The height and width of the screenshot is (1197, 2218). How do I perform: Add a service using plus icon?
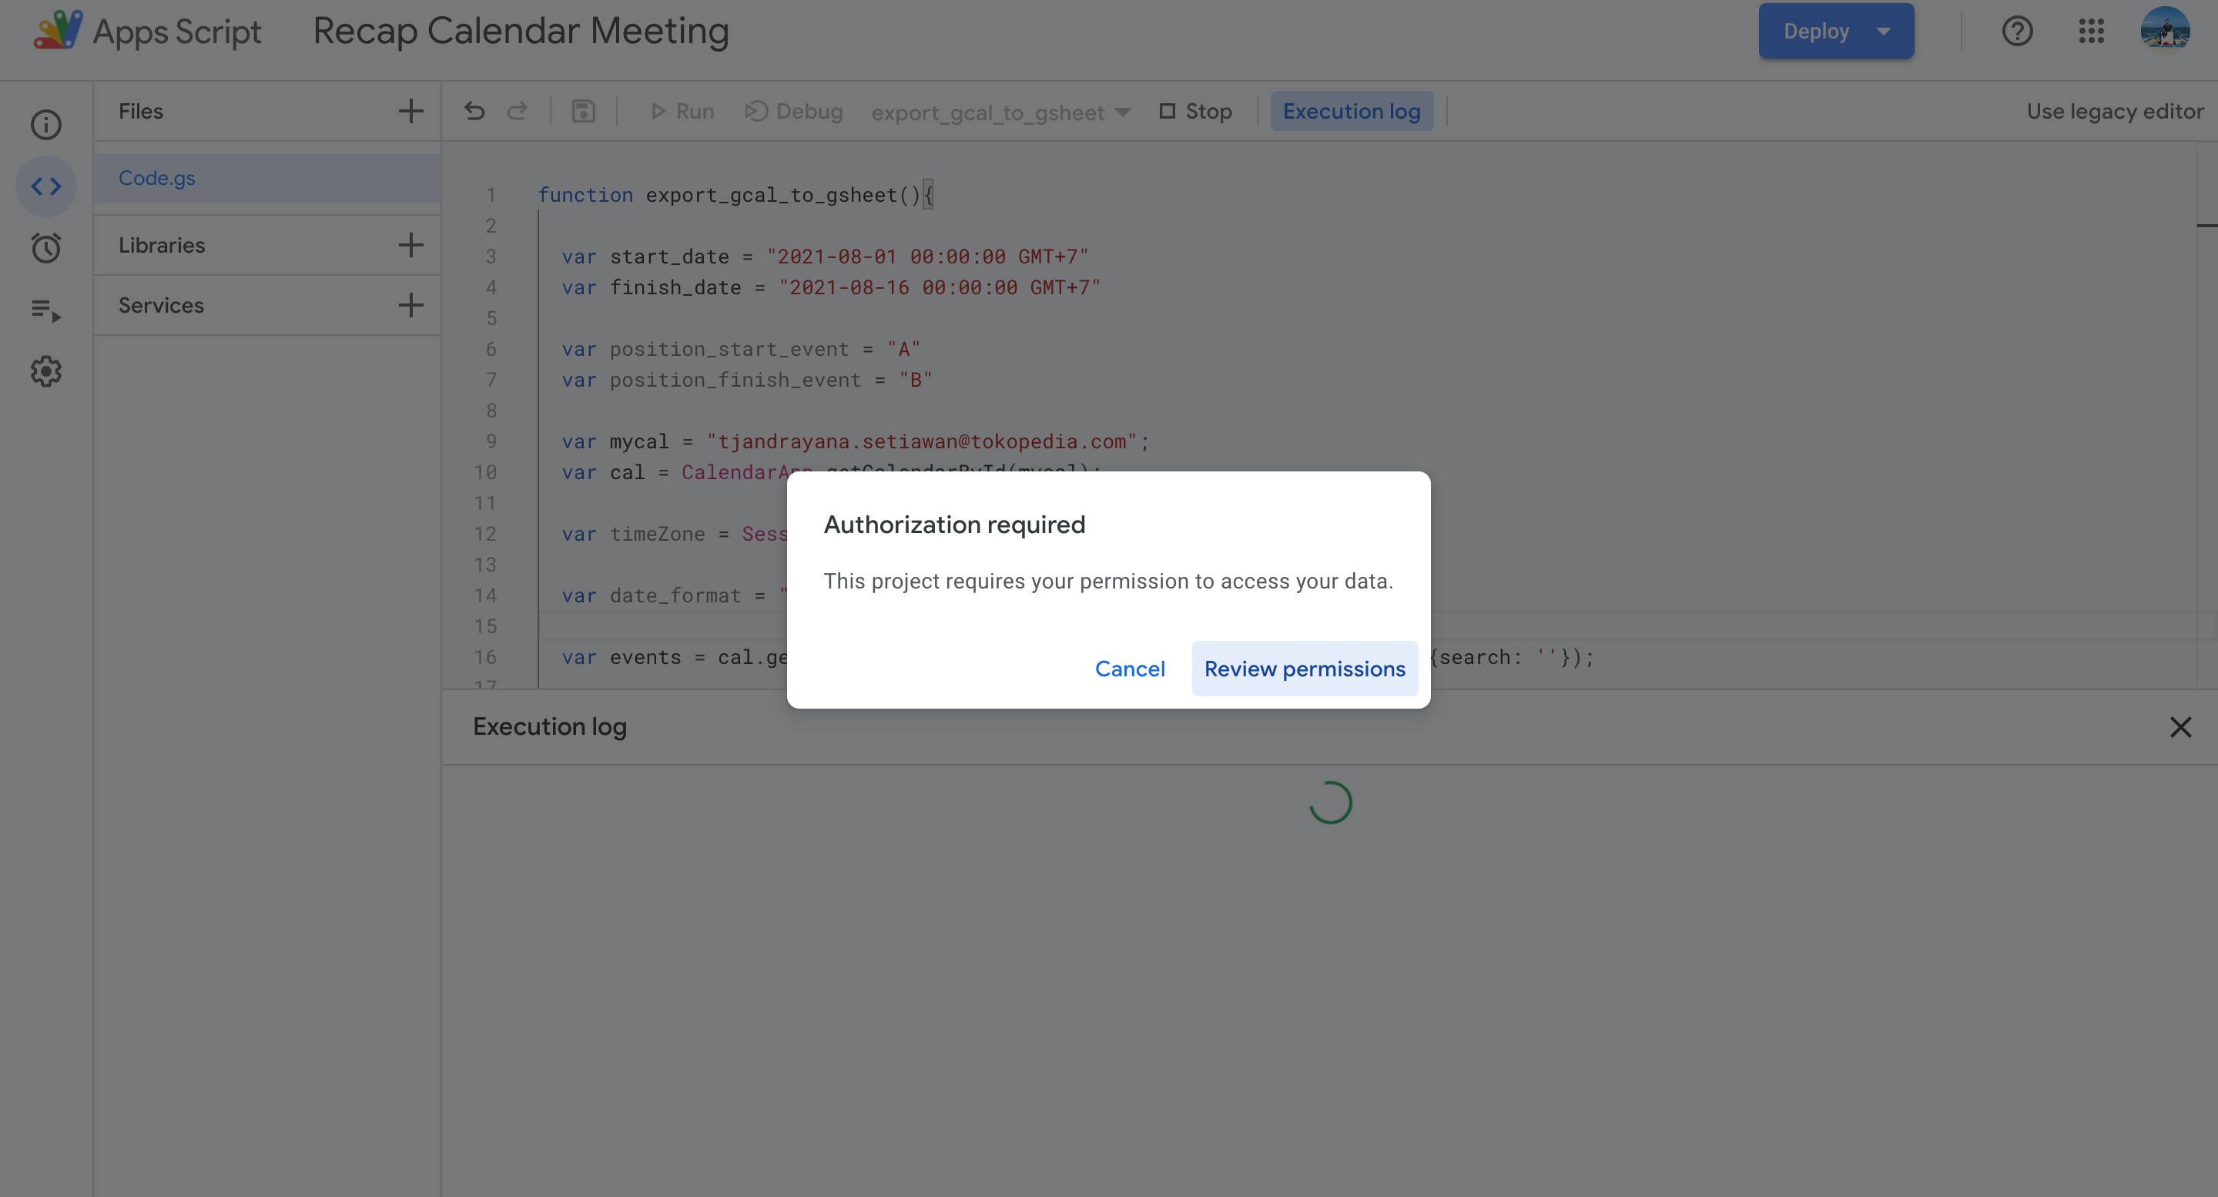click(410, 305)
